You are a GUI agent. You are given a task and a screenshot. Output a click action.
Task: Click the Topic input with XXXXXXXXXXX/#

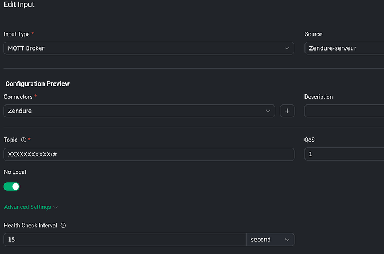click(x=149, y=154)
